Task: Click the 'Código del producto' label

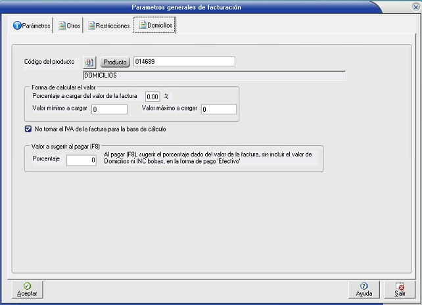Action: [x=49, y=62]
